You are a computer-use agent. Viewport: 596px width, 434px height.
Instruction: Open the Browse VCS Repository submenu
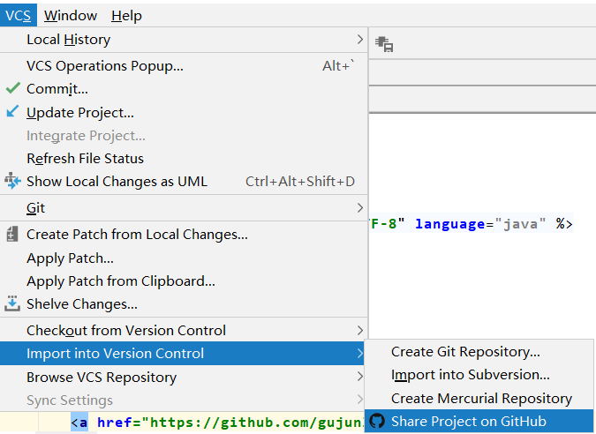coord(359,377)
